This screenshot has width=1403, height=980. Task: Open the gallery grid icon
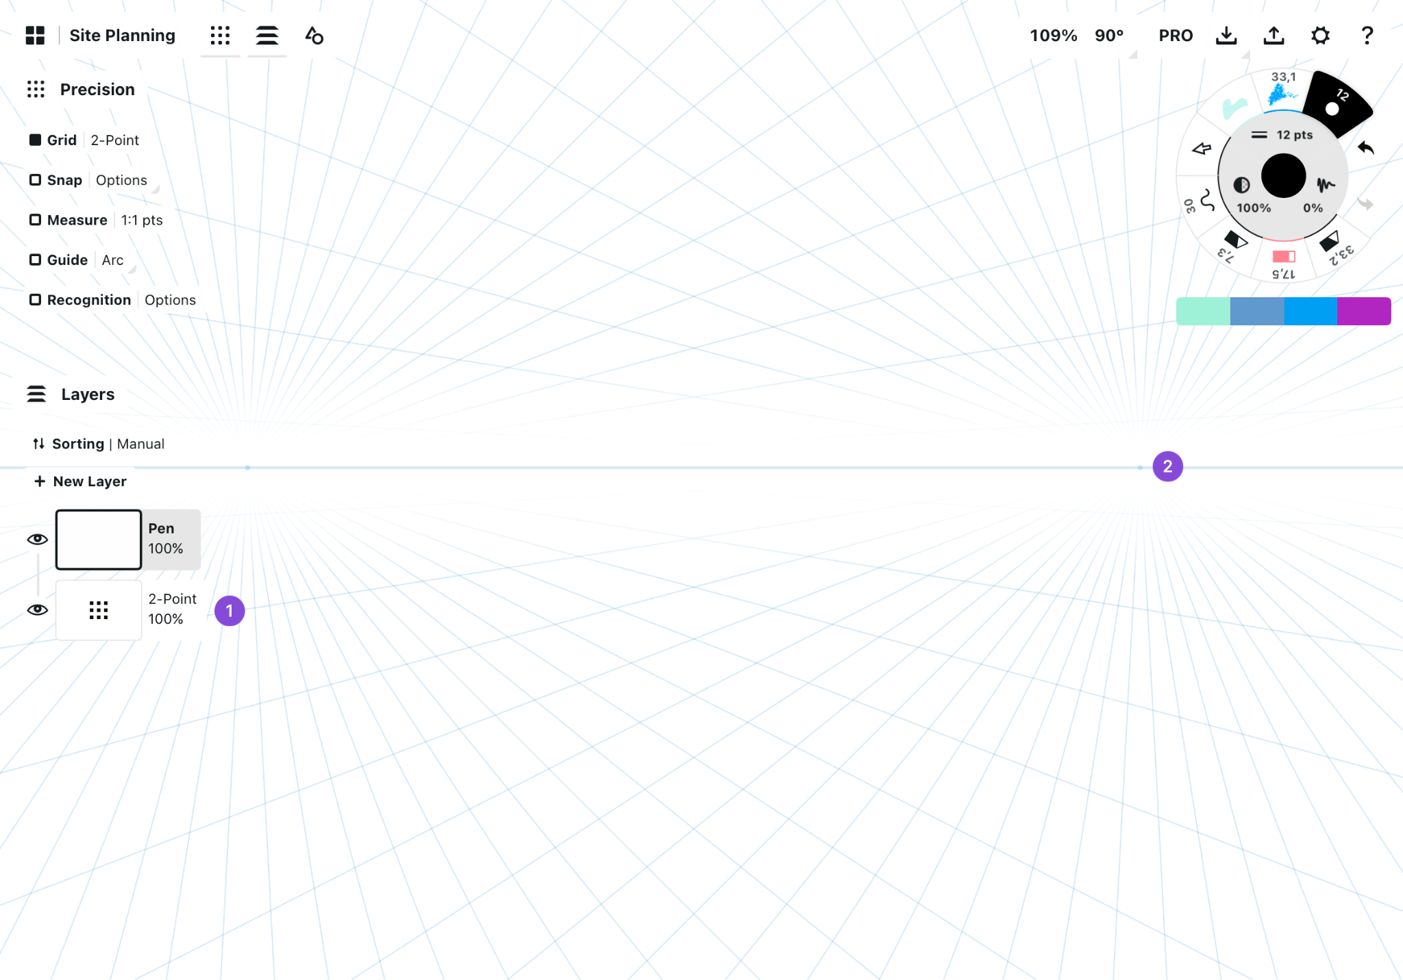click(x=35, y=36)
